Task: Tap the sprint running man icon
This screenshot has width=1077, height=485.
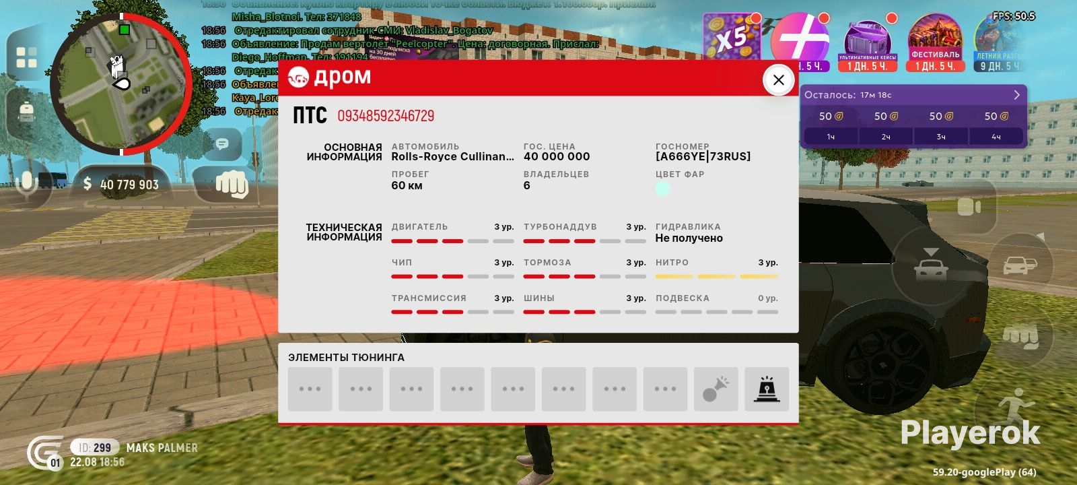Action: [1015, 408]
